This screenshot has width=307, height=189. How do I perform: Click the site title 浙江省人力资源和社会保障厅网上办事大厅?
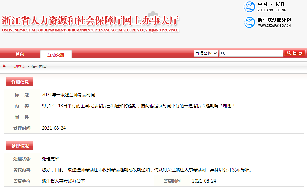(x=90, y=21)
